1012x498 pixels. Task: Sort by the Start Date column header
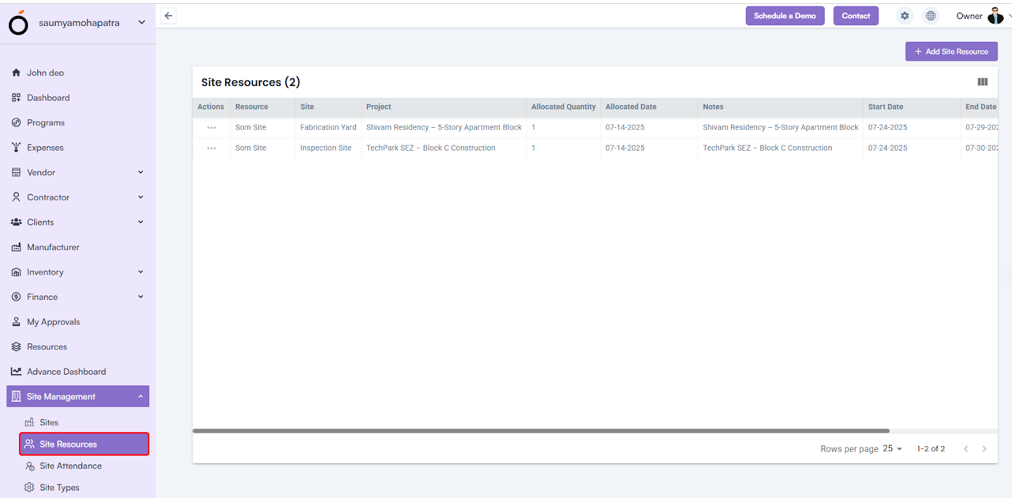(885, 107)
